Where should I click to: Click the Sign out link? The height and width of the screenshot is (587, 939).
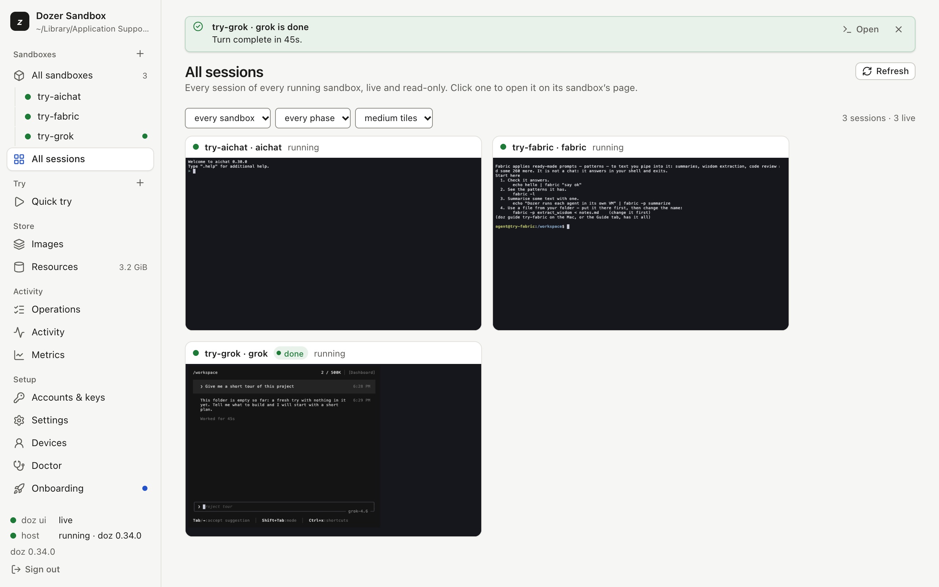coord(36,569)
